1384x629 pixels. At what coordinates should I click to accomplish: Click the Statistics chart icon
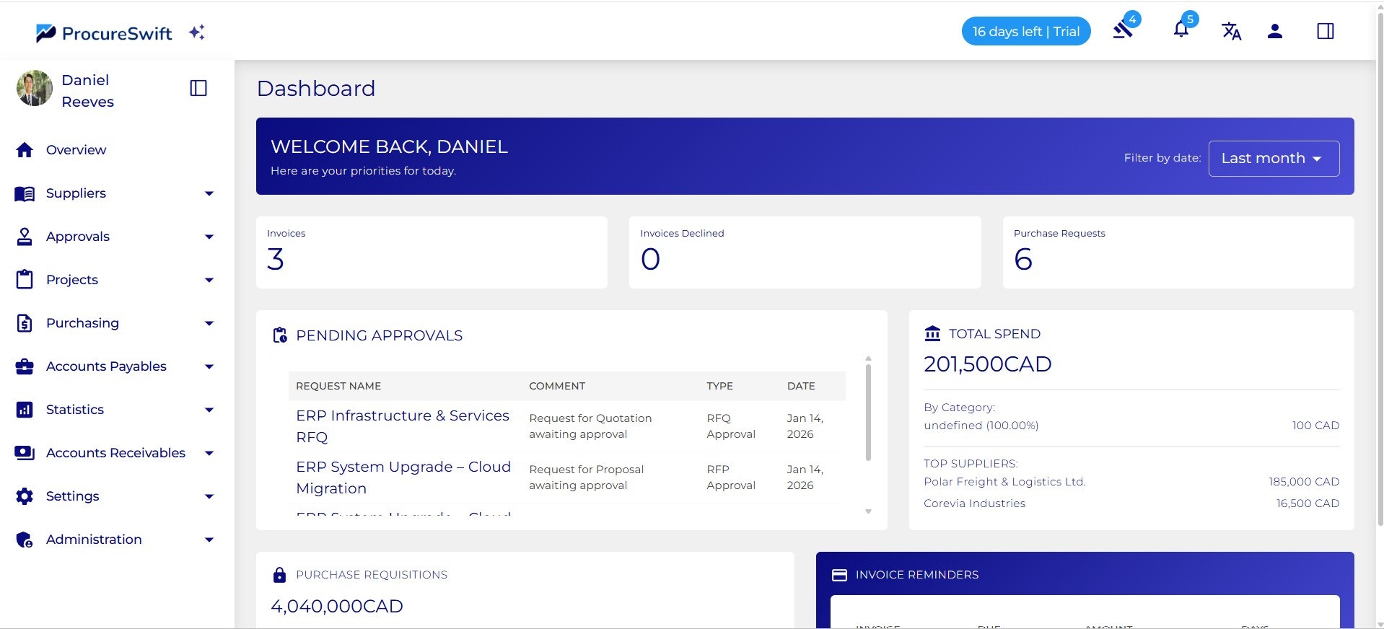[25, 410]
